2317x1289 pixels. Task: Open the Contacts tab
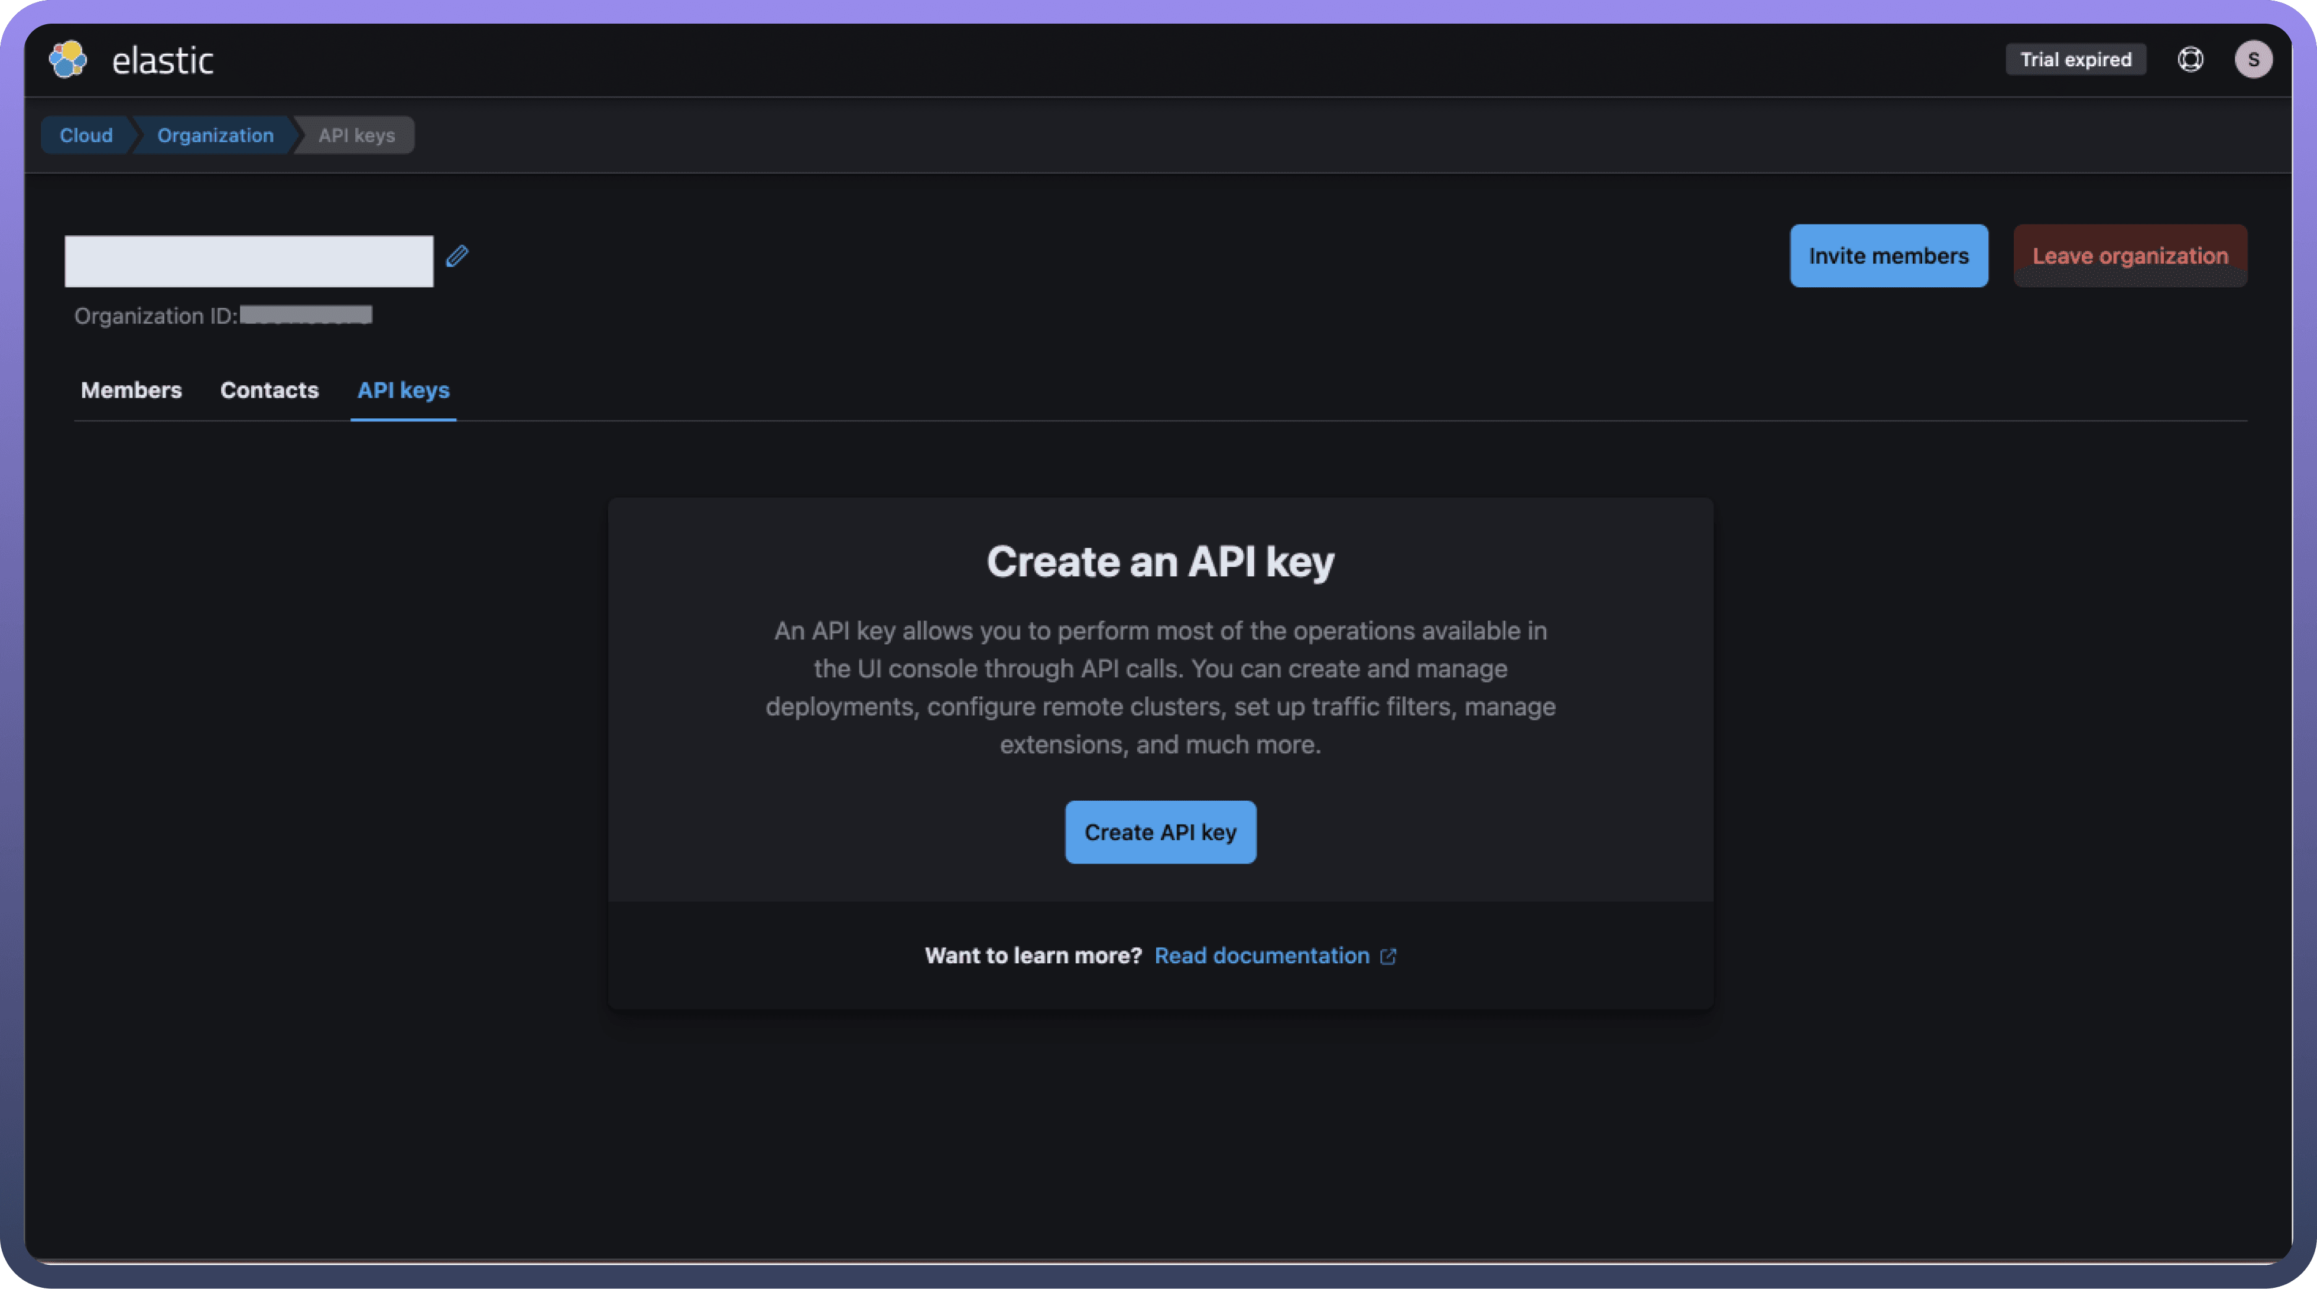[269, 391]
